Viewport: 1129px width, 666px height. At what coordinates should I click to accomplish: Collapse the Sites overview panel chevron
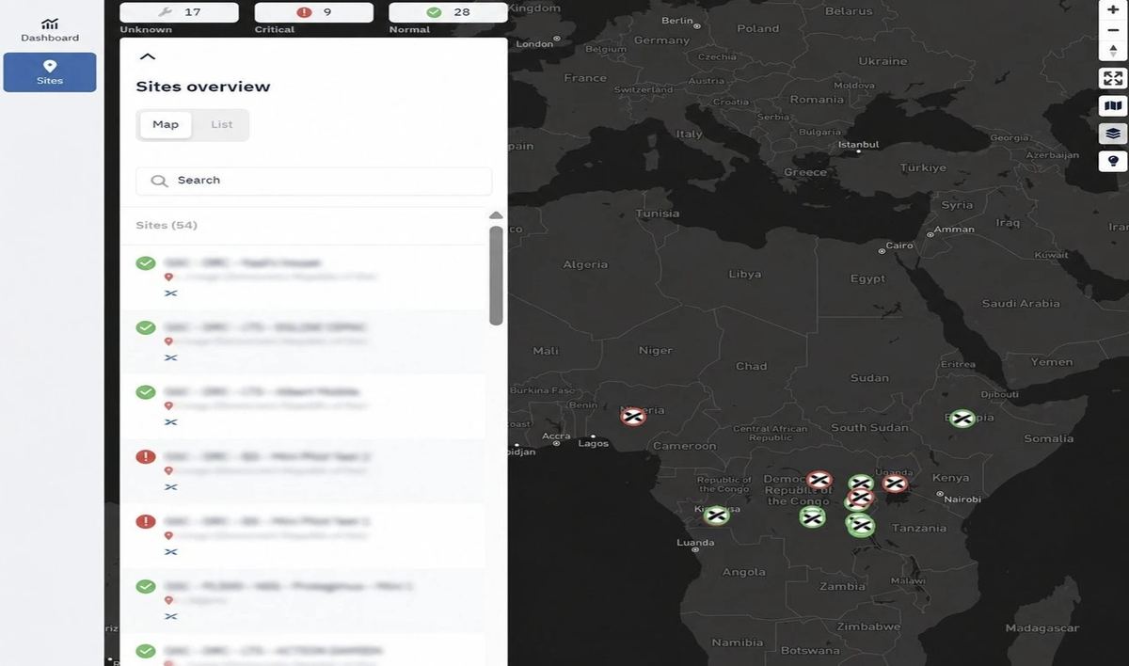147,56
